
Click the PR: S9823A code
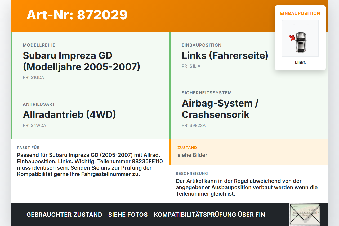click(194, 125)
